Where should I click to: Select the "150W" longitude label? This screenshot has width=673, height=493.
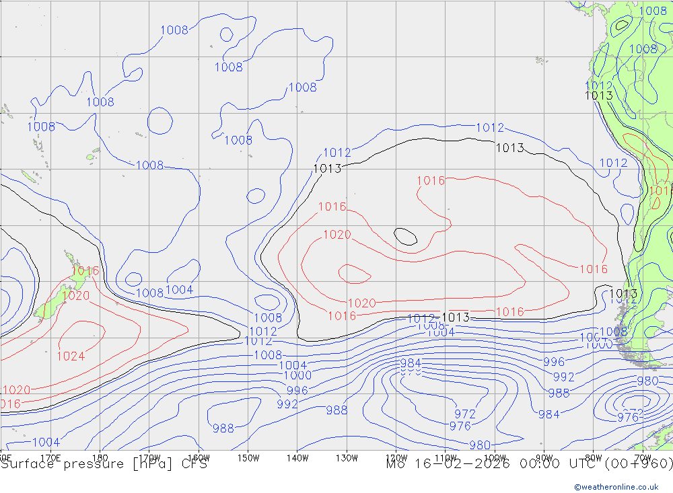(248, 458)
